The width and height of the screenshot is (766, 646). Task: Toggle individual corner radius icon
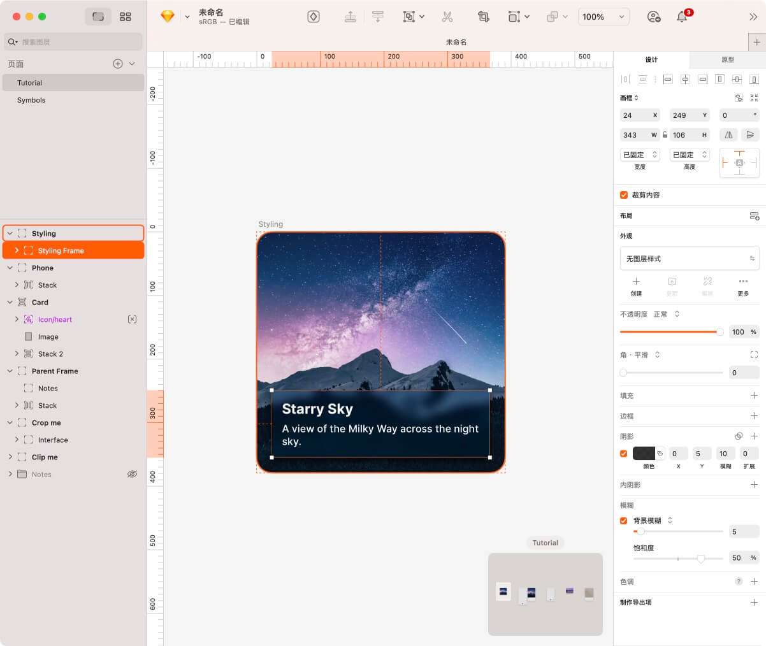pyautogui.click(x=754, y=355)
